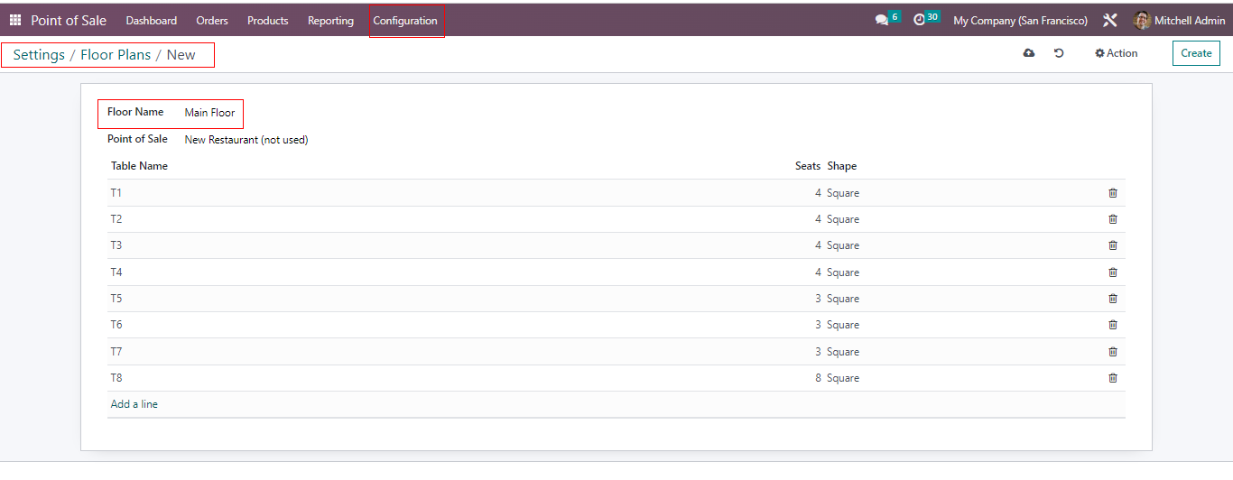Open the activities clock icon
The width and height of the screenshot is (1233, 480).
[920, 20]
